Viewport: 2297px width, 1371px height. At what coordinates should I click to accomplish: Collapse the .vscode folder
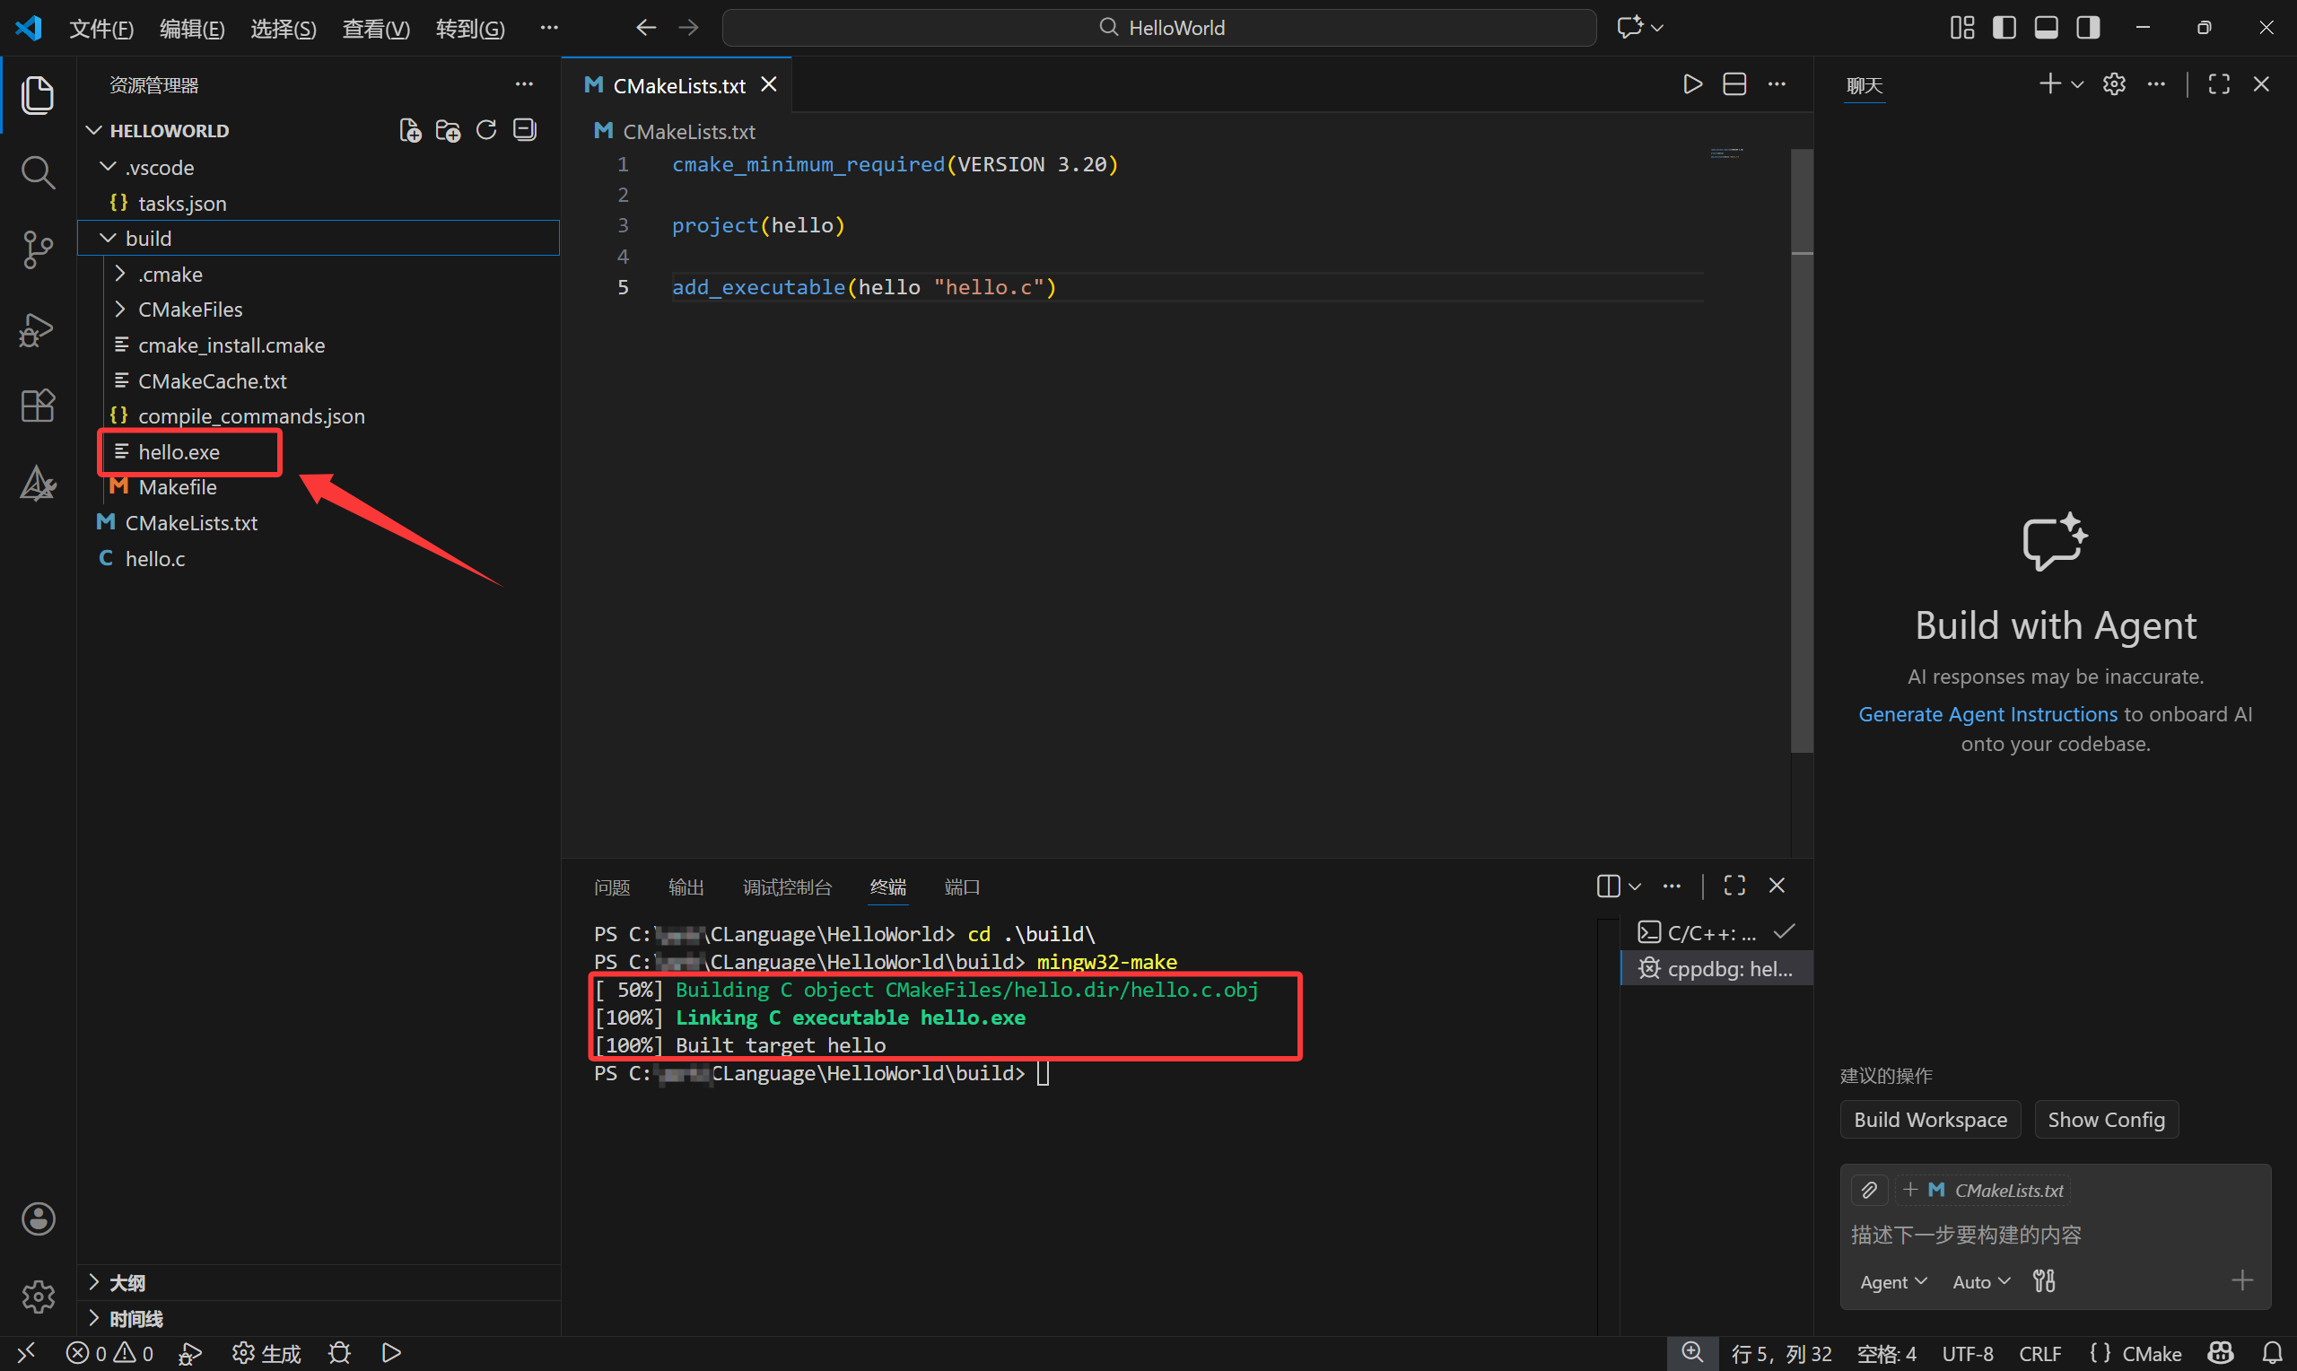(319, 167)
